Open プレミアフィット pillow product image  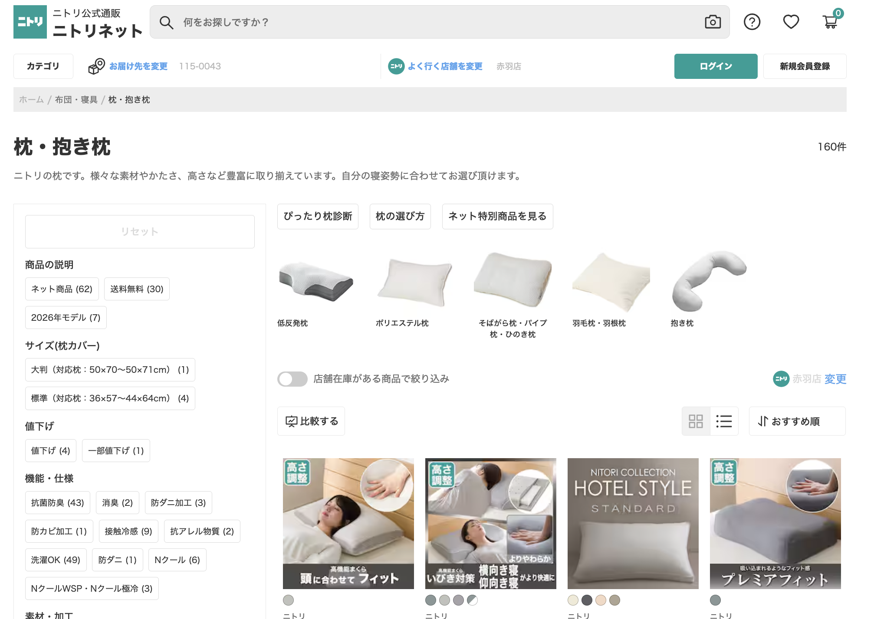tap(775, 524)
